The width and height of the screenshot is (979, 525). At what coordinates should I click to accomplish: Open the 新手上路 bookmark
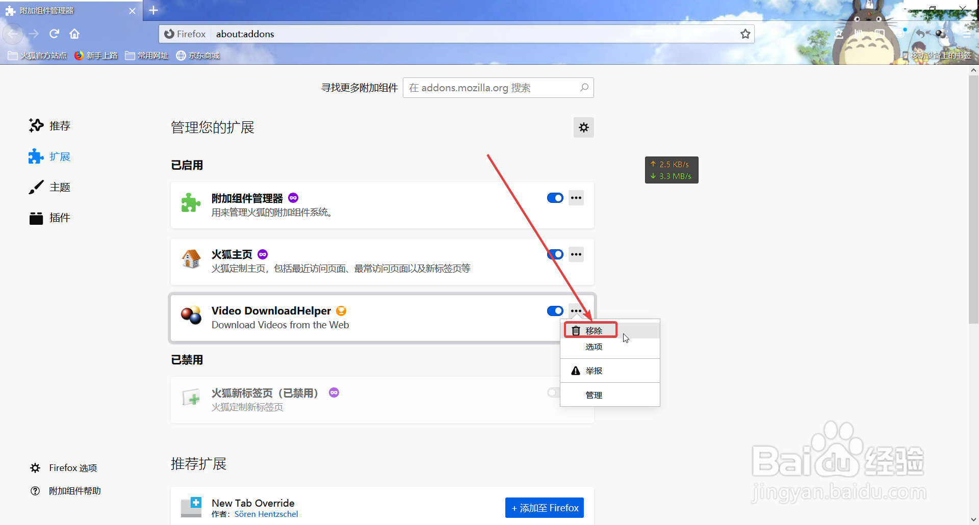pyautogui.click(x=96, y=56)
